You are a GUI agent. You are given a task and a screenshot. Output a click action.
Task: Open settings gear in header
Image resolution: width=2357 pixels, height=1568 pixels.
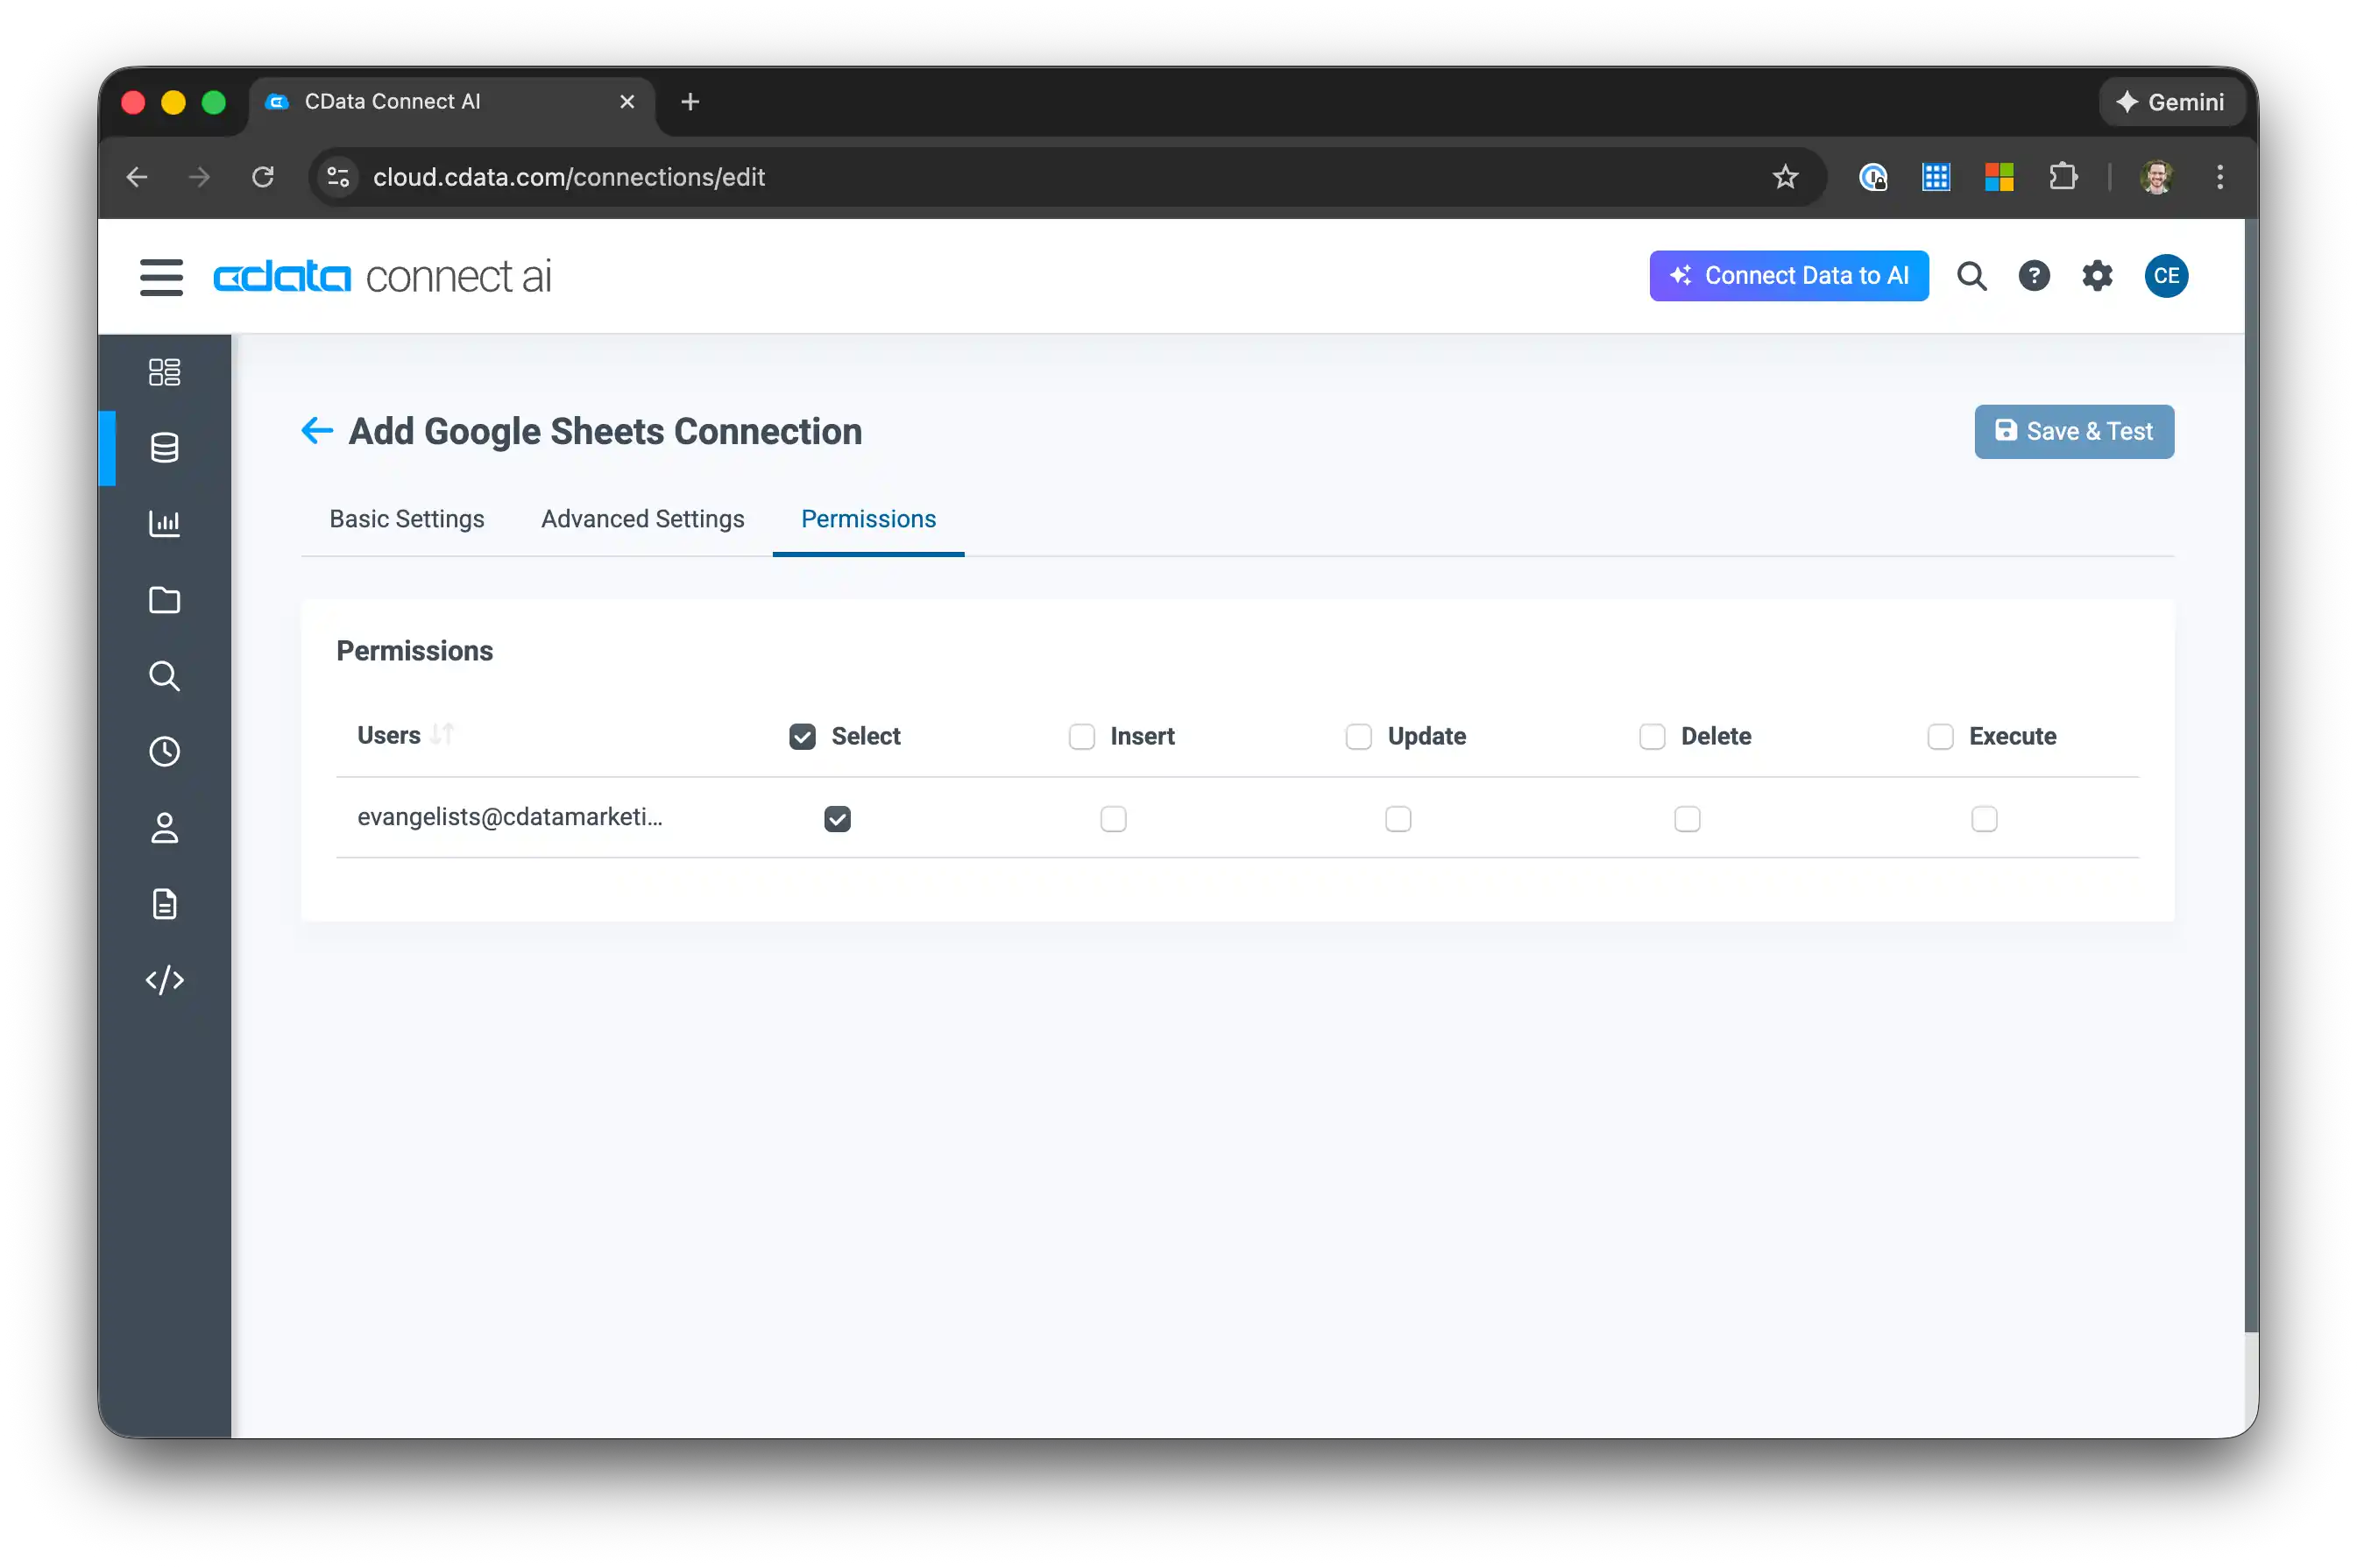tap(2096, 276)
